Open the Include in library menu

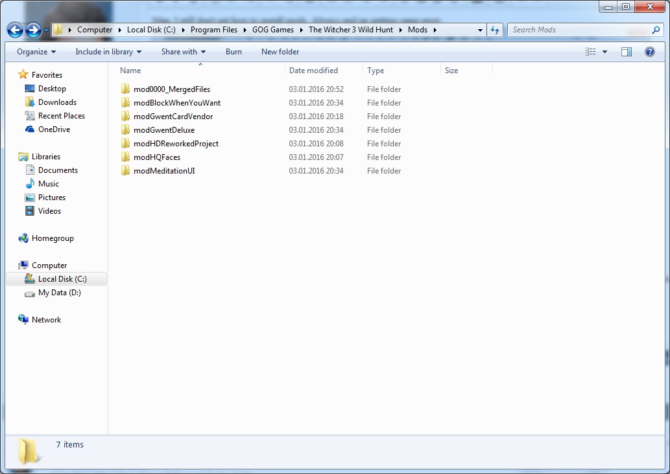click(x=108, y=52)
